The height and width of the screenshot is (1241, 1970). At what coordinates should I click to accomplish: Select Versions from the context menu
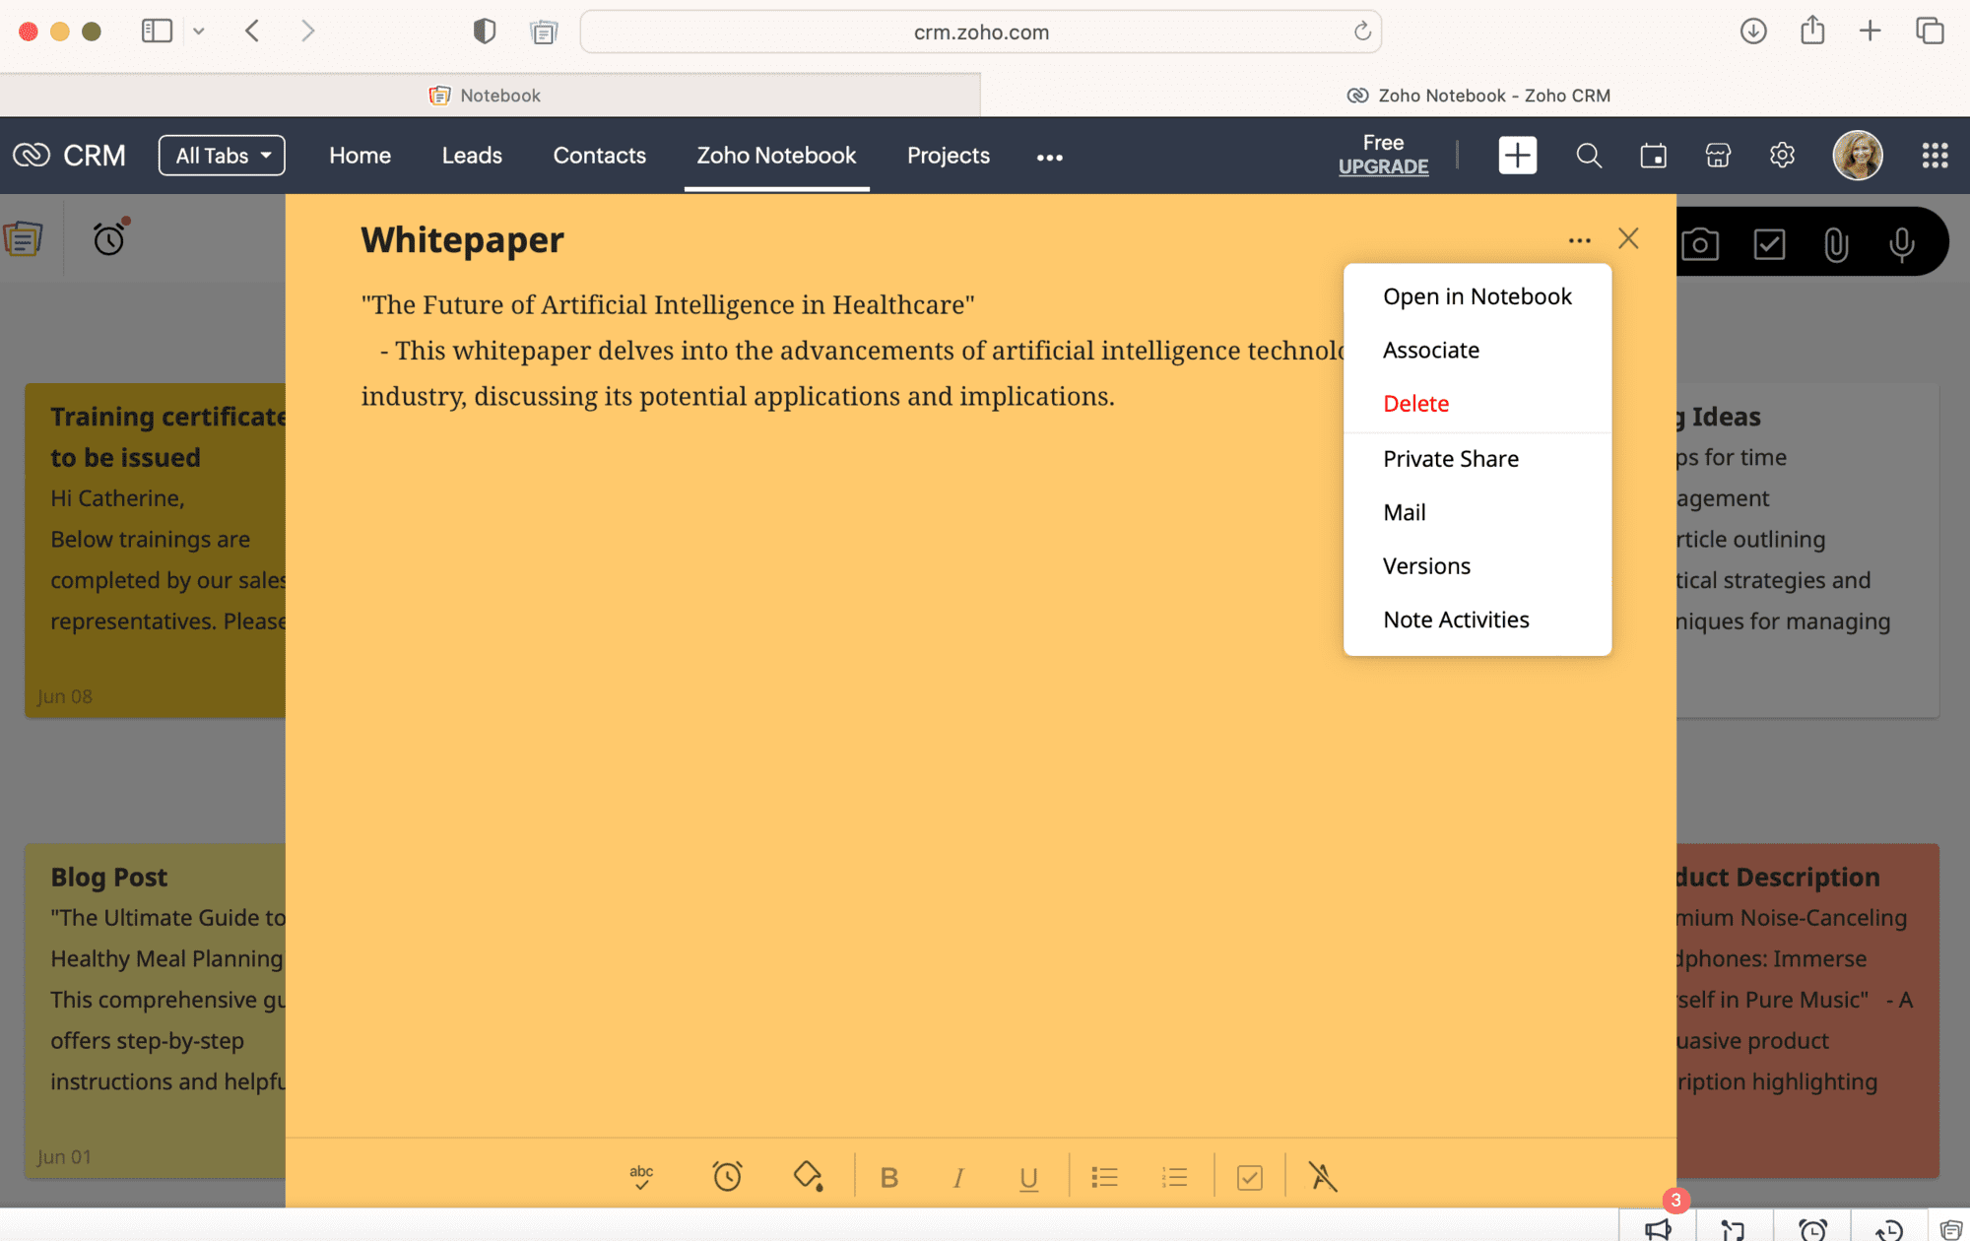click(1426, 566)
